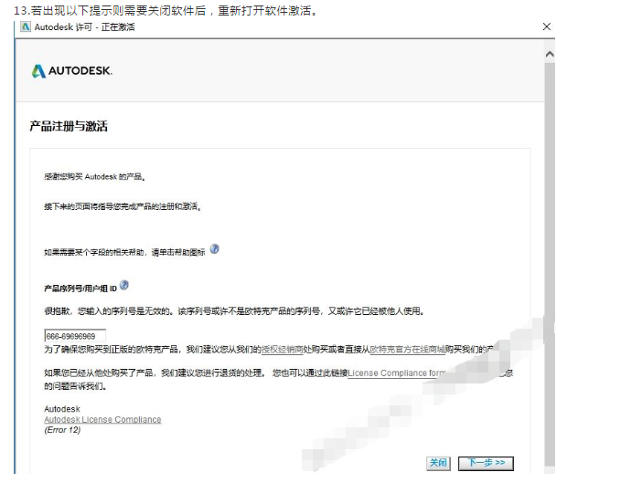Click the step 13 instruction text

coord(165,10)
